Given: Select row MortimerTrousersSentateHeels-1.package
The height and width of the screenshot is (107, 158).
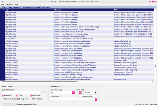Looking at the screenshot, I should pyautogui.click(x=79, y=46).
